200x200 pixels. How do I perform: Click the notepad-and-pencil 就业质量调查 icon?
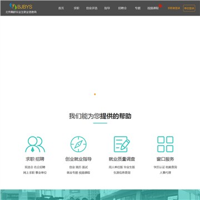tap(122, 144)
